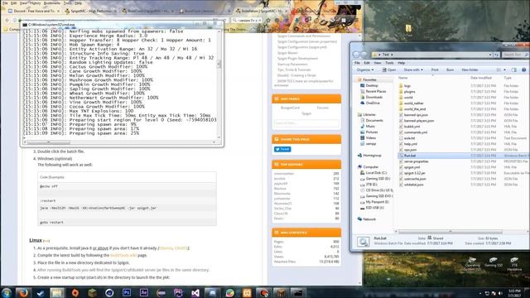The image size is (530, 298).
Task: Select eula.txt file
Action: pos(409,138)
